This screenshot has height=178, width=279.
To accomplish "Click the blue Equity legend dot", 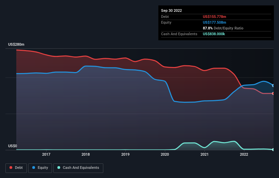I will tap(34, 168).
